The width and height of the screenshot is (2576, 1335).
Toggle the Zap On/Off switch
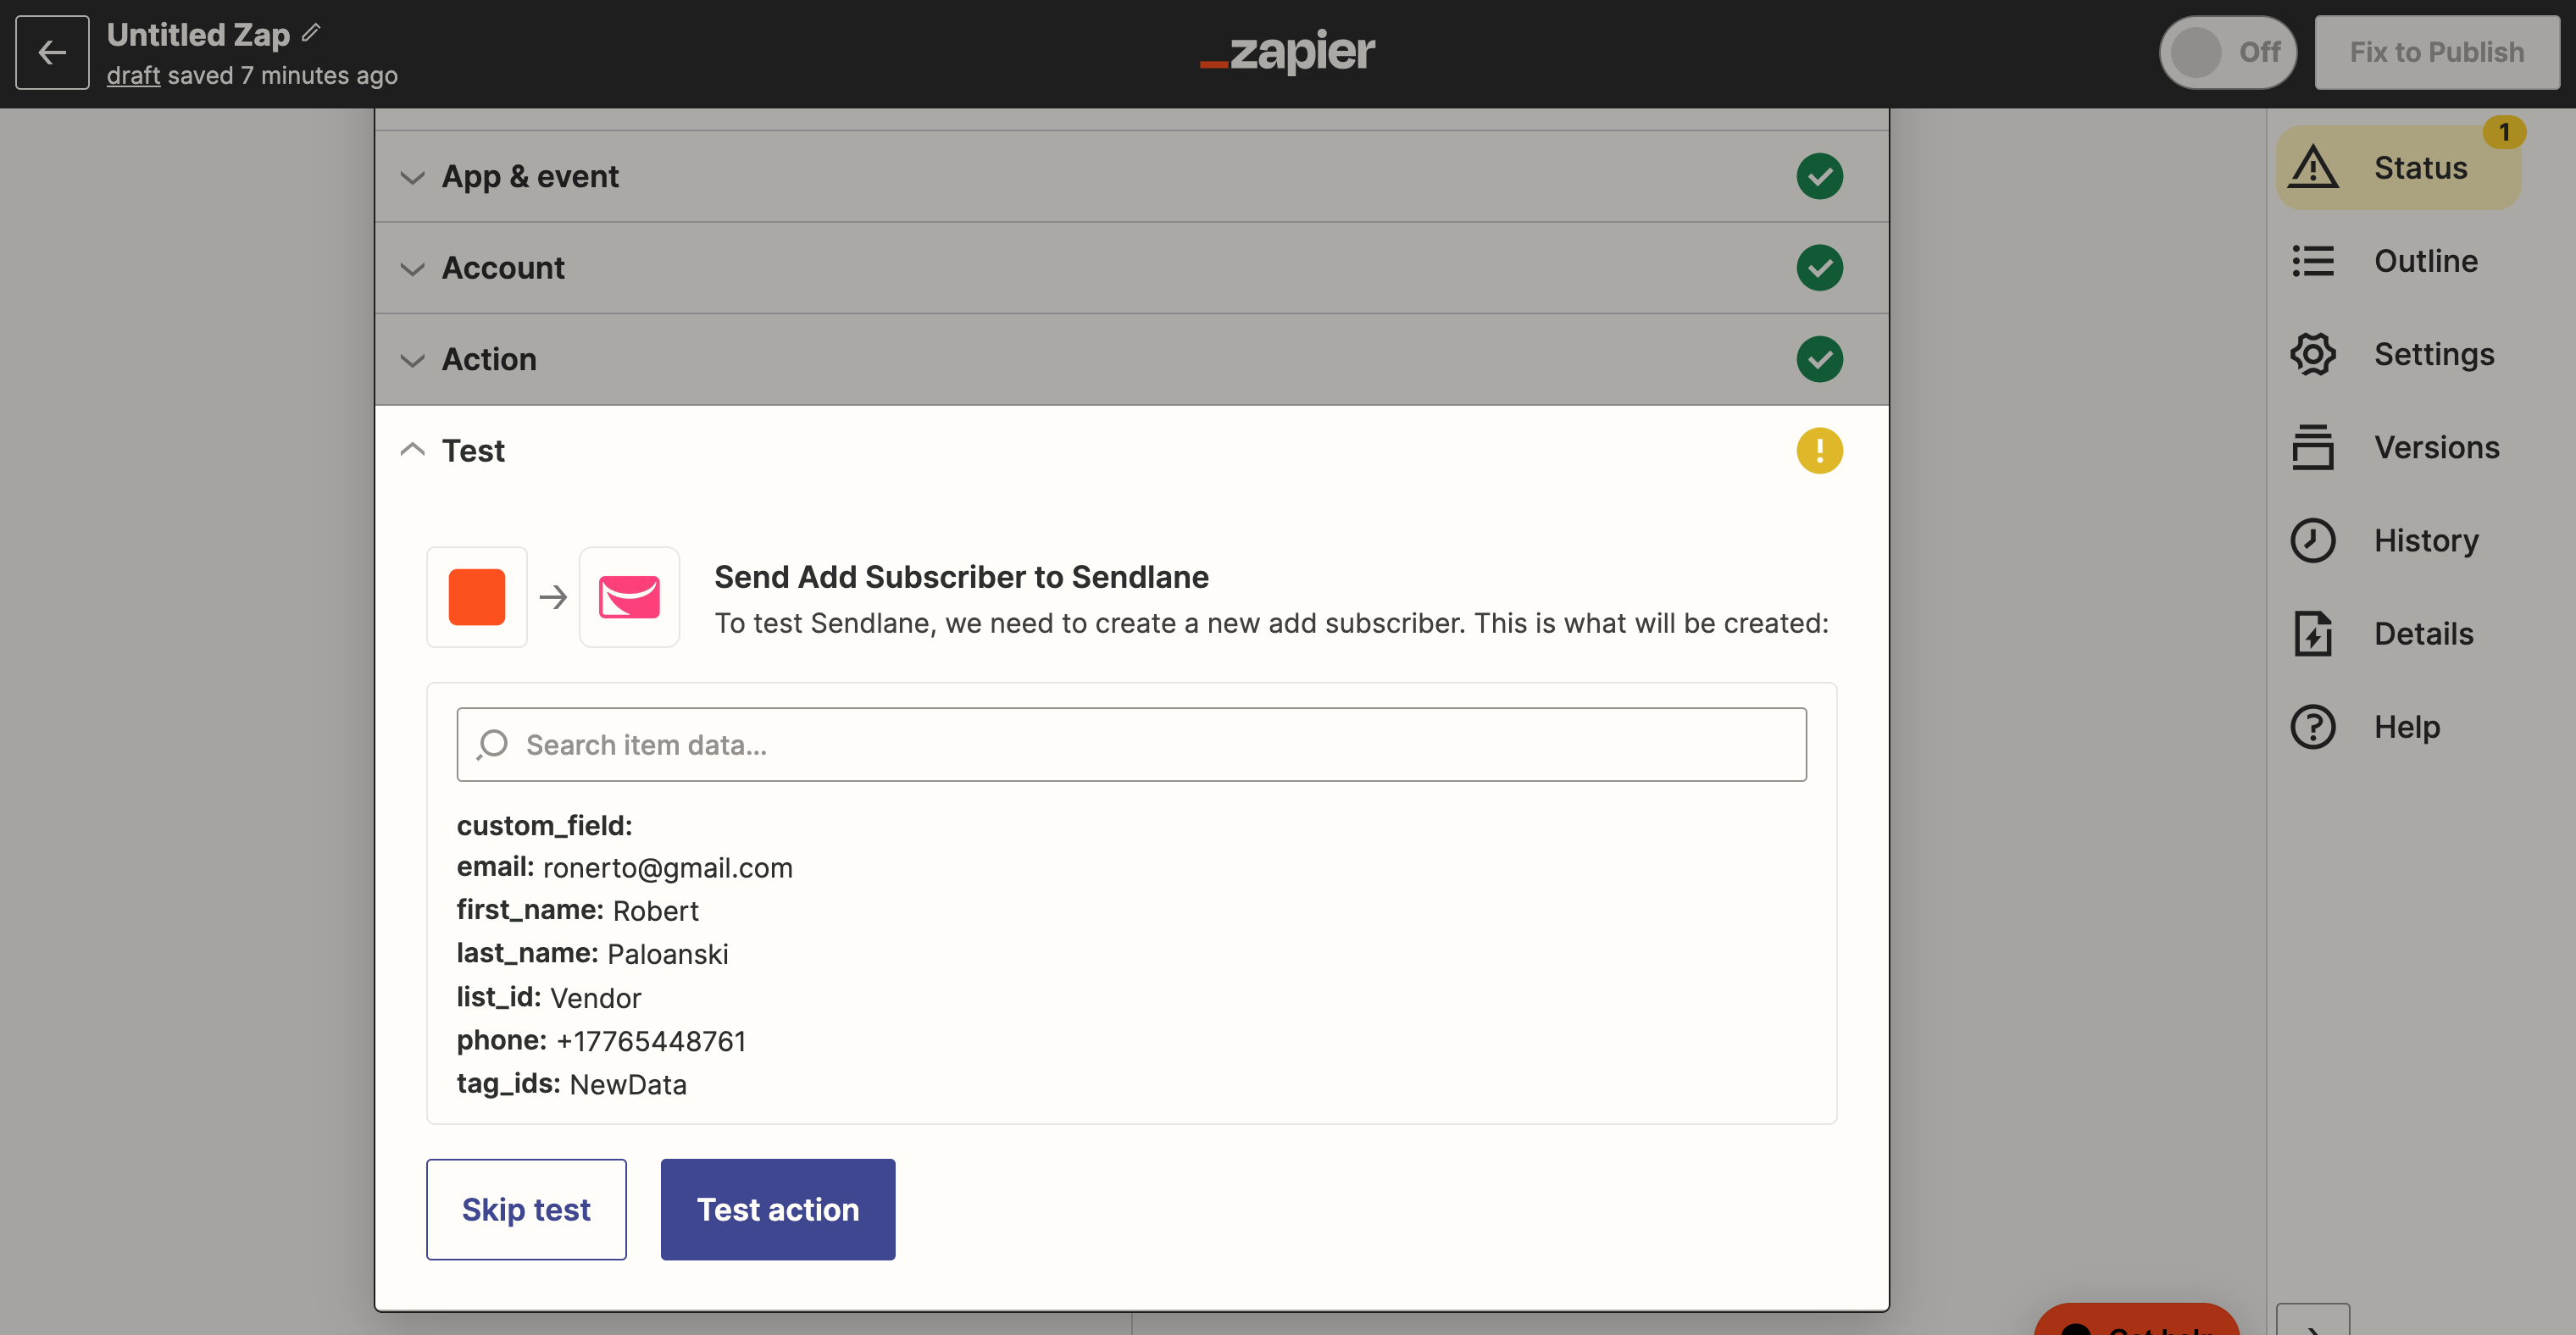click(2227, 52)
